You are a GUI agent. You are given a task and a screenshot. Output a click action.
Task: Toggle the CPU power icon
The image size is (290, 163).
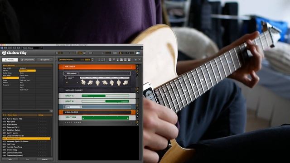coord(121,53)
